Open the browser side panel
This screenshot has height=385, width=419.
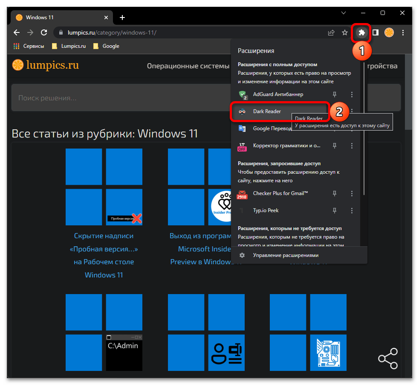pos(376,32)
